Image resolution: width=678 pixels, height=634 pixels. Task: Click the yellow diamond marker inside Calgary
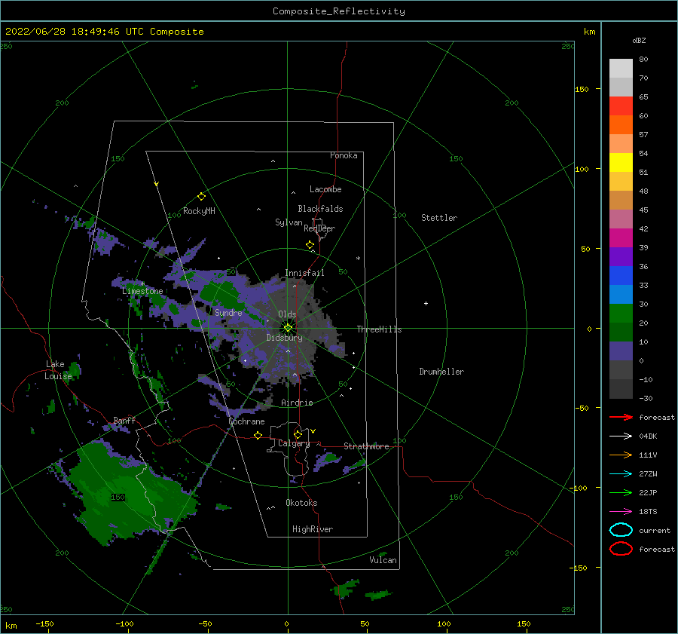298,434
